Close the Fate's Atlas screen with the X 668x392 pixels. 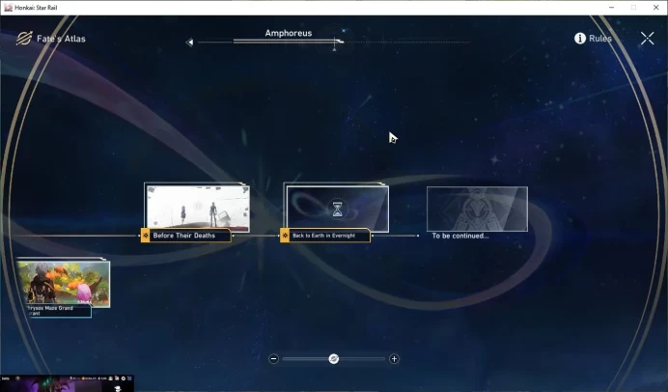point(647,39)
